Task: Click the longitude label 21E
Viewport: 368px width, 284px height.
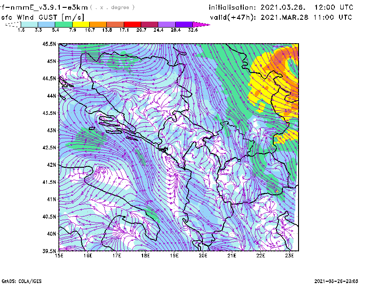Action: (x=232, y=256)
